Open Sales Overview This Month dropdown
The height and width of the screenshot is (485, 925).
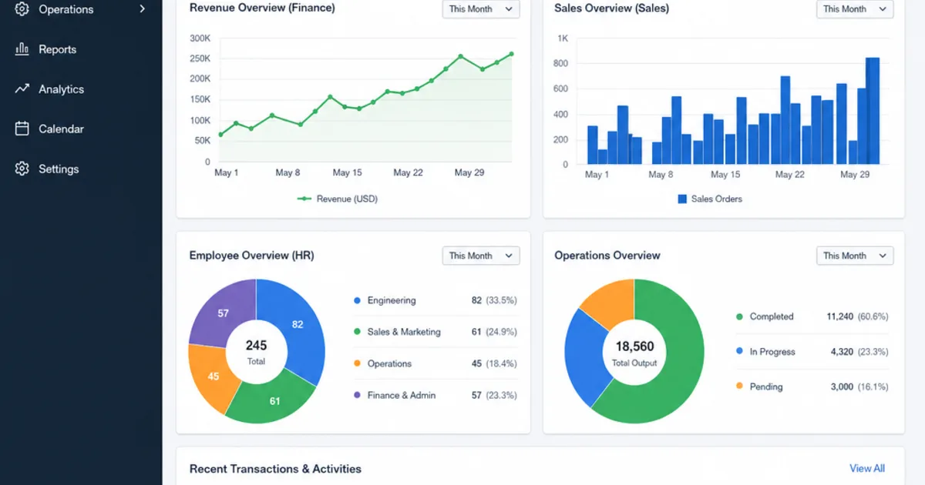pos(855,9)
